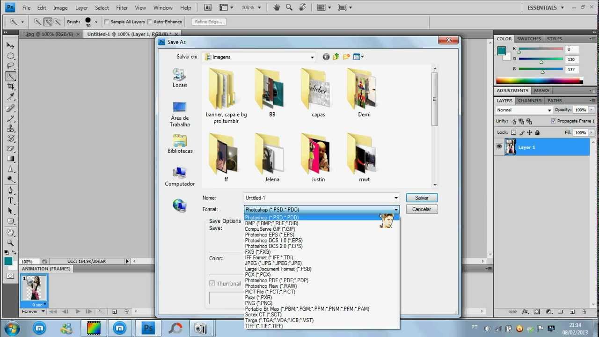The height and width of the screenshot is (337, 599).
Task: Collapse the Format dropdown arrow
Action: (x=396, y=210)
